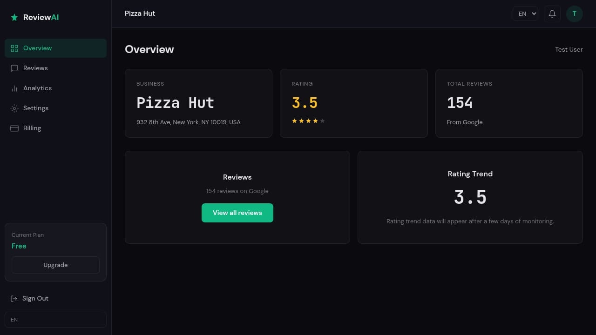Click the 154 total reviews number
The image size is (596, 335).
[460, 103]
